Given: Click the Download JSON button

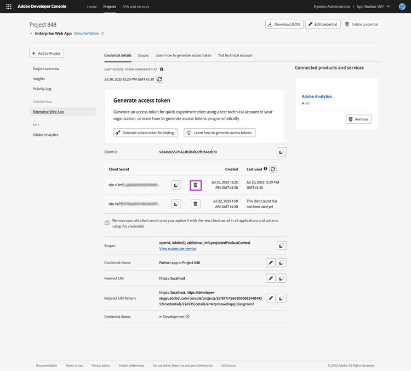Looking at the screenshot, I should pos(284,24).
